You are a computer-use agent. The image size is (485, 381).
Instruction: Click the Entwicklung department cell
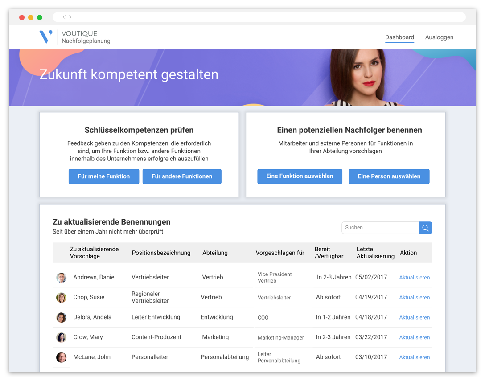pyautogui.click(x=217, y=317)
